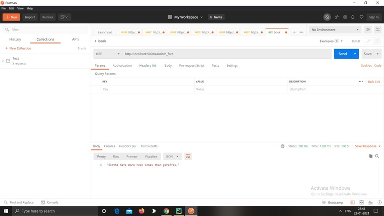This screenshot has width=384, height=216.
Task: Click the request URL field
Action: 227,54
